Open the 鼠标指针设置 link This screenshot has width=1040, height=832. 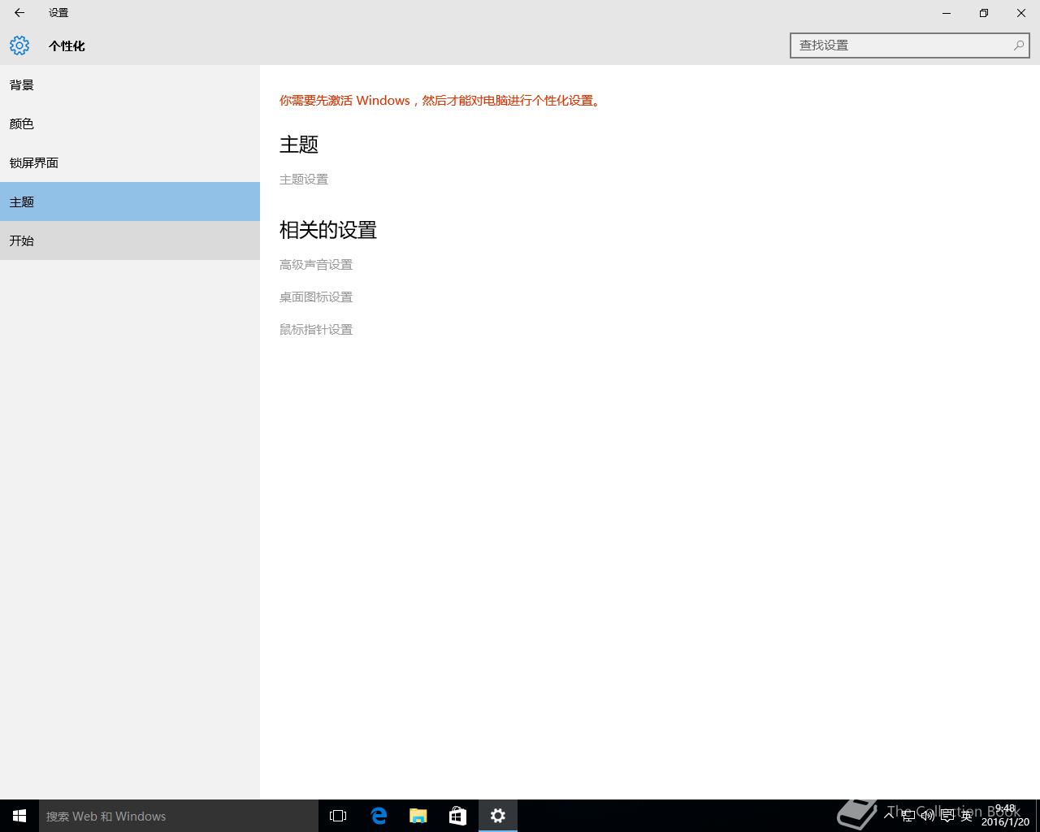pos(316,330)
